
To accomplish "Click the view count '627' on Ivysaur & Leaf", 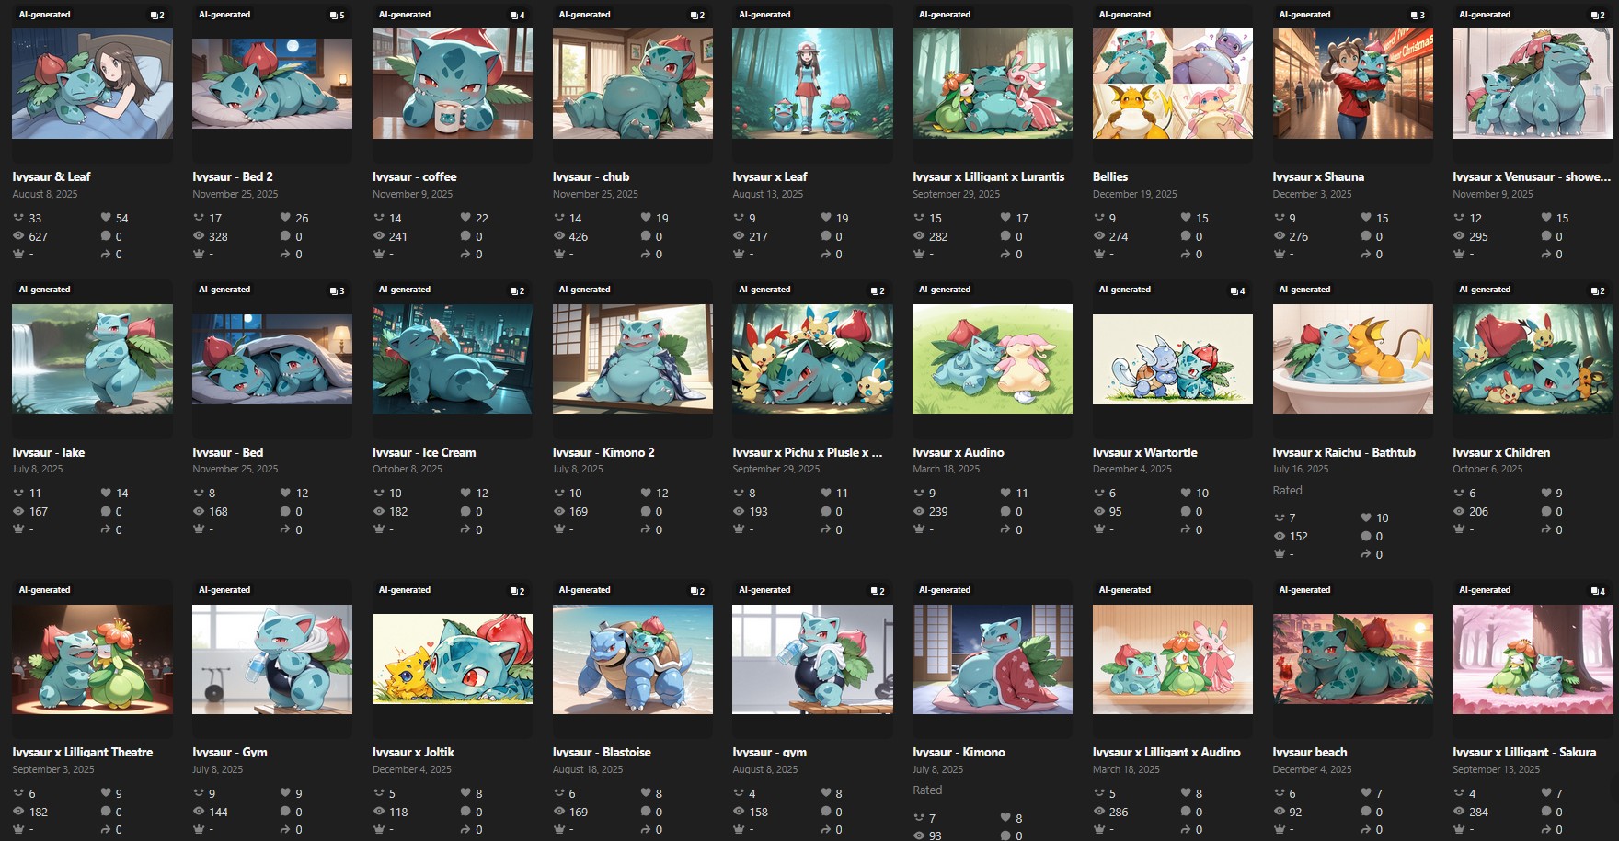I will point(38,236).
